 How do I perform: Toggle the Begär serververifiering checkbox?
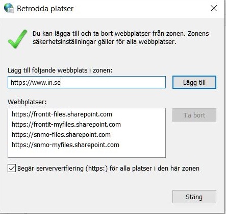coord(12,168)
